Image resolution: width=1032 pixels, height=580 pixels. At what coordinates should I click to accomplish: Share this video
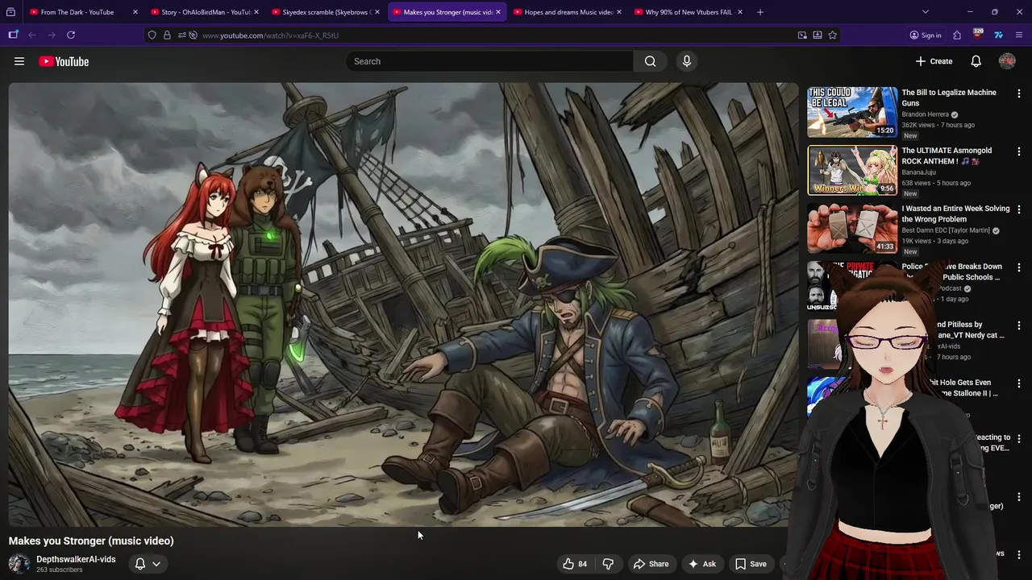651,564
